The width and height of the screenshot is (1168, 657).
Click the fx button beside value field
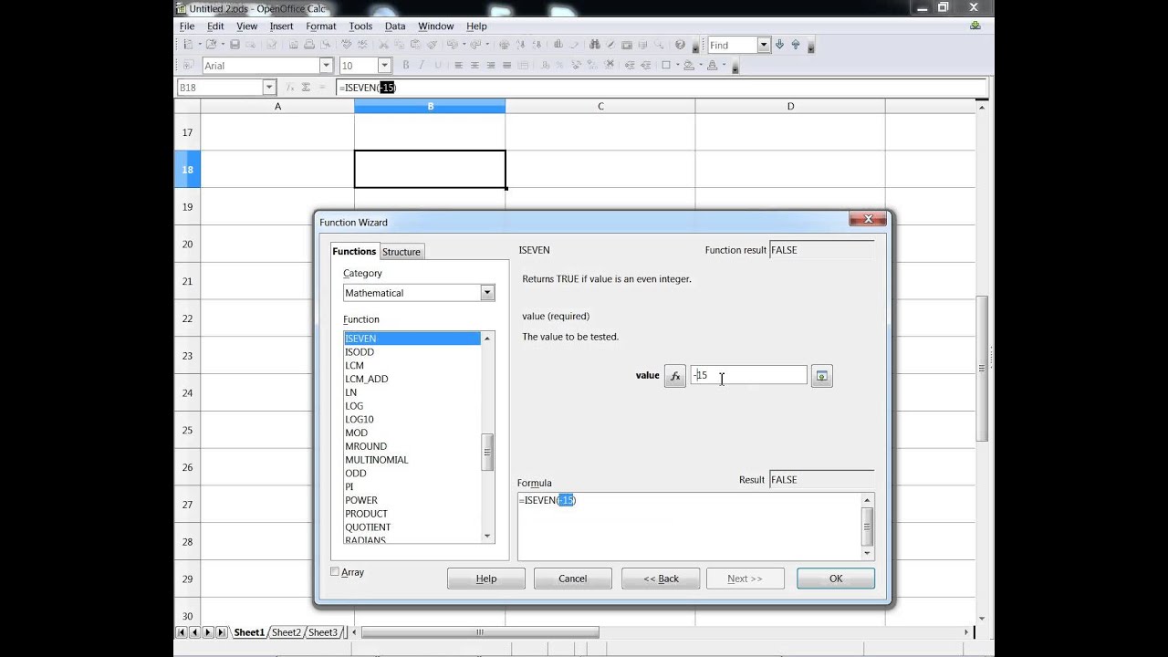[674, 376]
